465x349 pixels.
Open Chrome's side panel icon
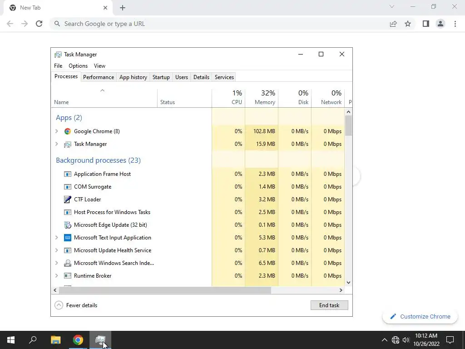click(426, 24)
